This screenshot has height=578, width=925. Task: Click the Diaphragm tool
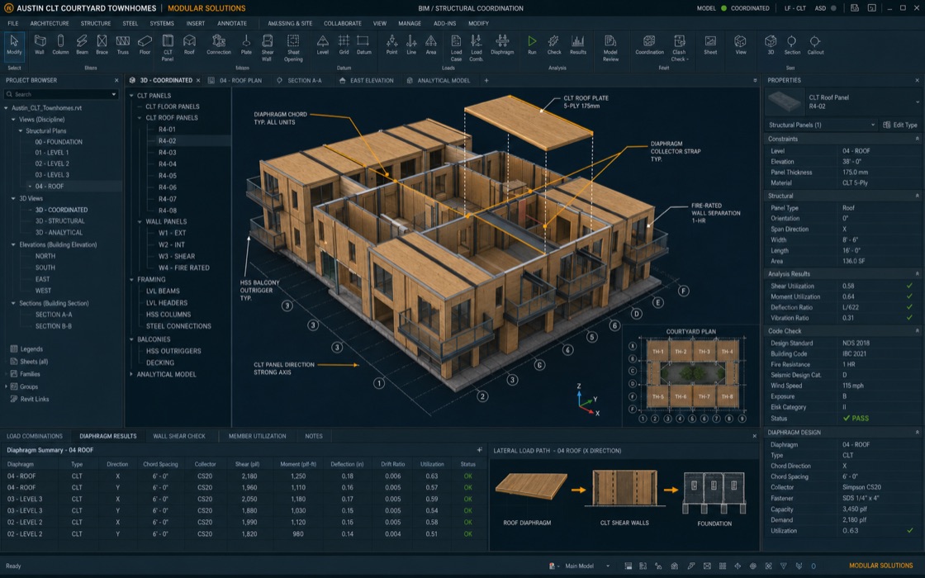point(502,45)
